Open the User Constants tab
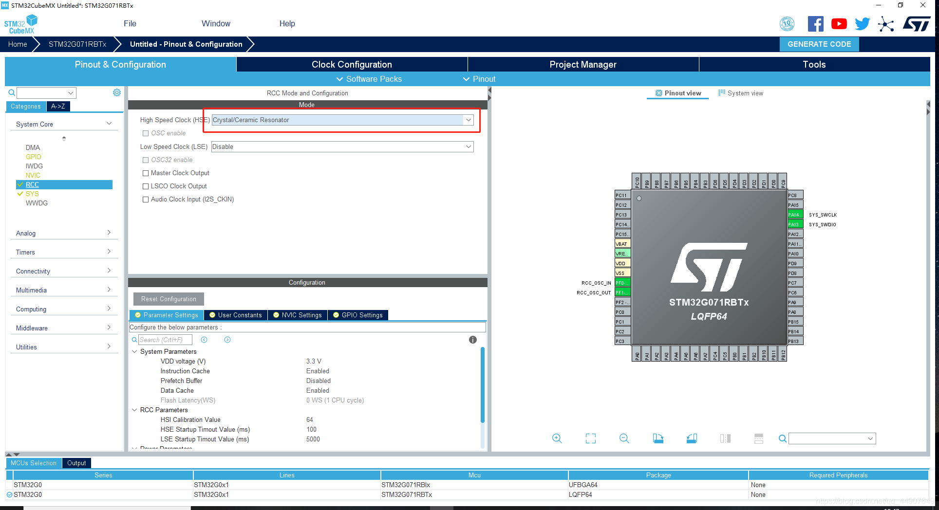This screenshot has height=510, width=939. tap(235, 315)
